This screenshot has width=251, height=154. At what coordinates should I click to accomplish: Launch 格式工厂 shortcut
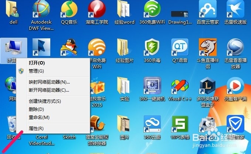click(x=208, y=125)
